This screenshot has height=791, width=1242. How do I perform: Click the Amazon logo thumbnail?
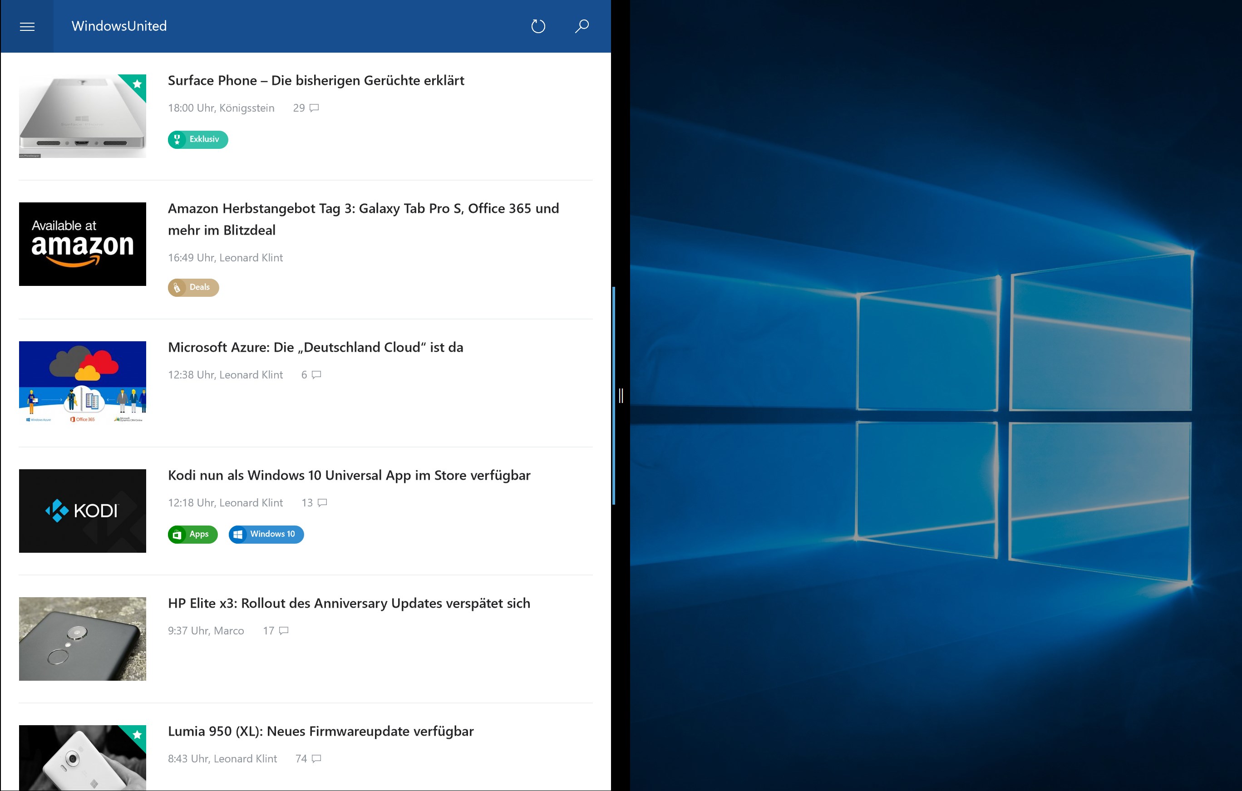83,244
